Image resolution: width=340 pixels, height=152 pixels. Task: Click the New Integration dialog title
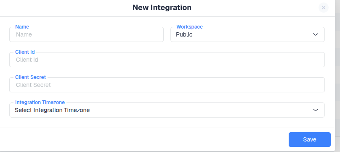pos(162,8)
